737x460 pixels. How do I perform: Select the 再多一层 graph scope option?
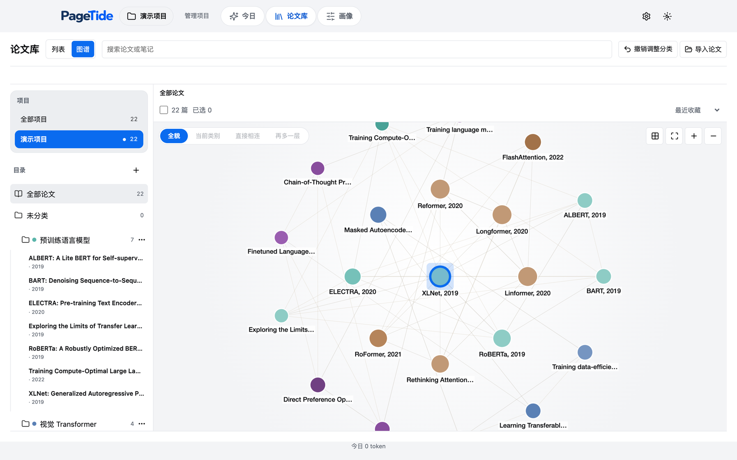point(288,136)
